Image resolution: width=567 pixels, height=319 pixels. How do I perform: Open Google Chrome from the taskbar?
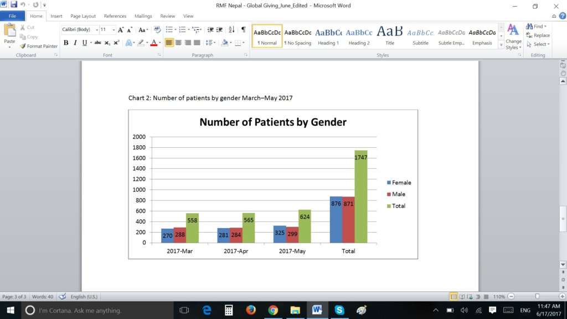273,310
